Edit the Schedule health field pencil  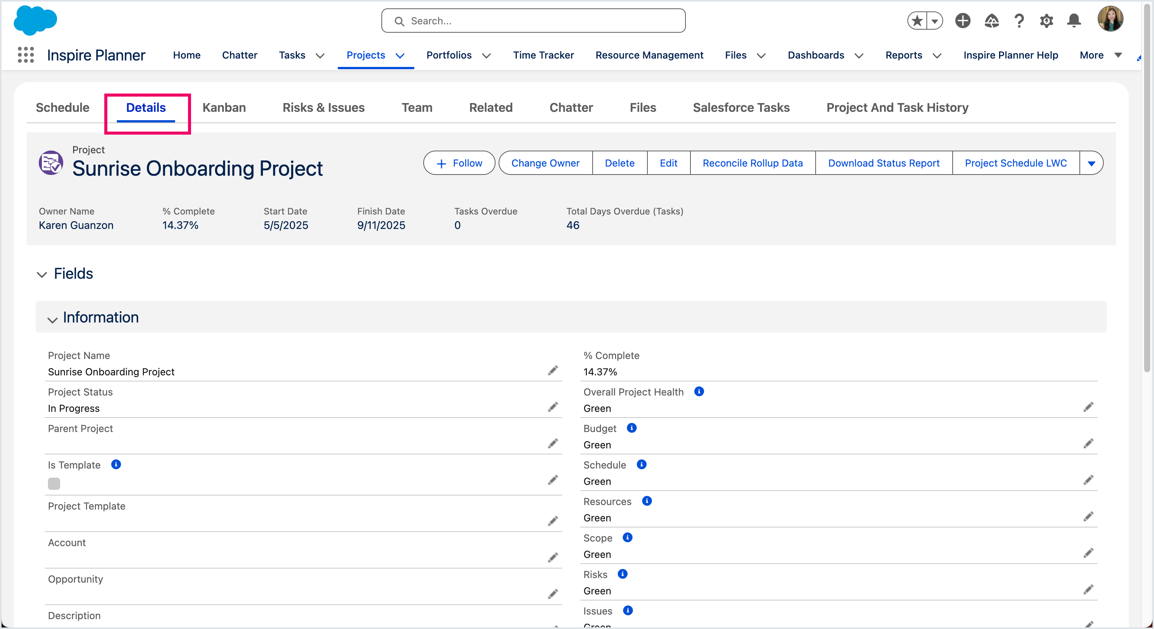[1089, 480]
